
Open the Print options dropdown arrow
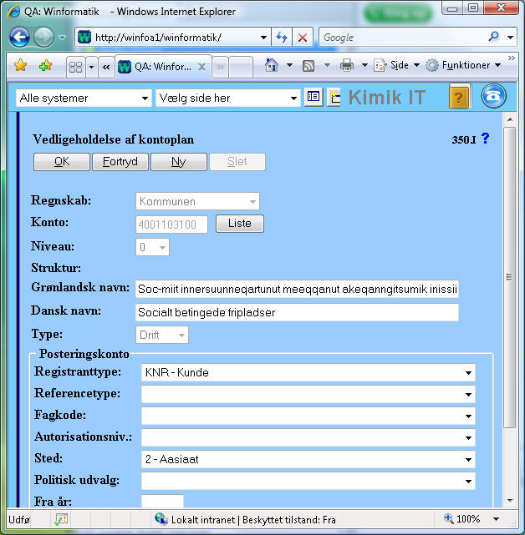pos(364,65)
